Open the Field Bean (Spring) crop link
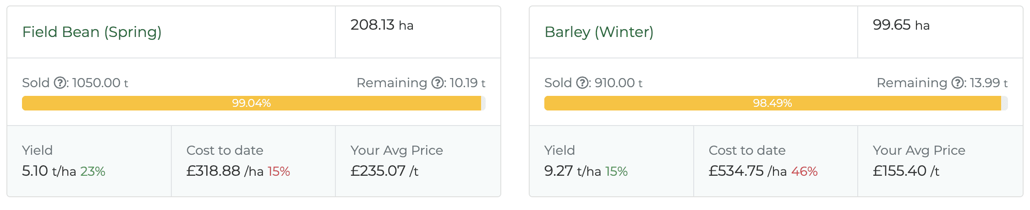 click(x=92, y=32)
